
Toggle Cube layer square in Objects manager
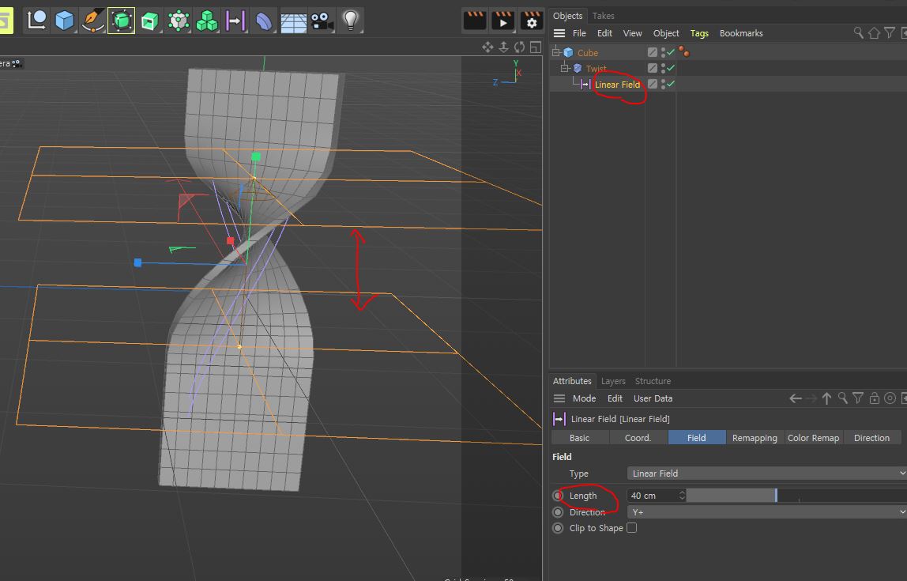pos(653,52)
